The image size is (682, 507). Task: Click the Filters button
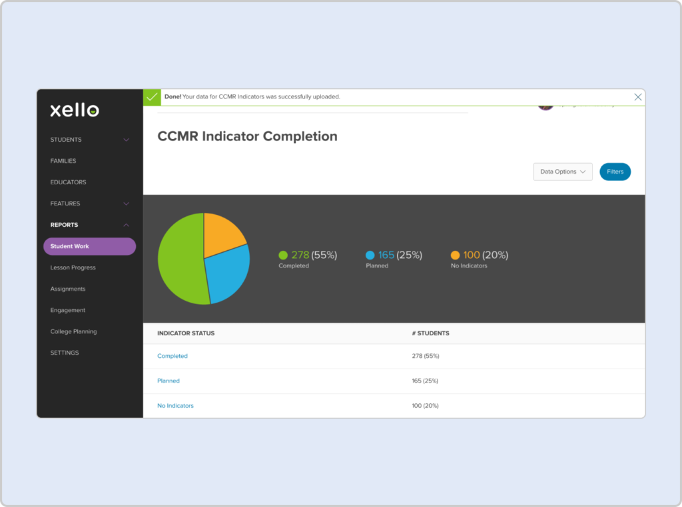click(x=615, y=172)
